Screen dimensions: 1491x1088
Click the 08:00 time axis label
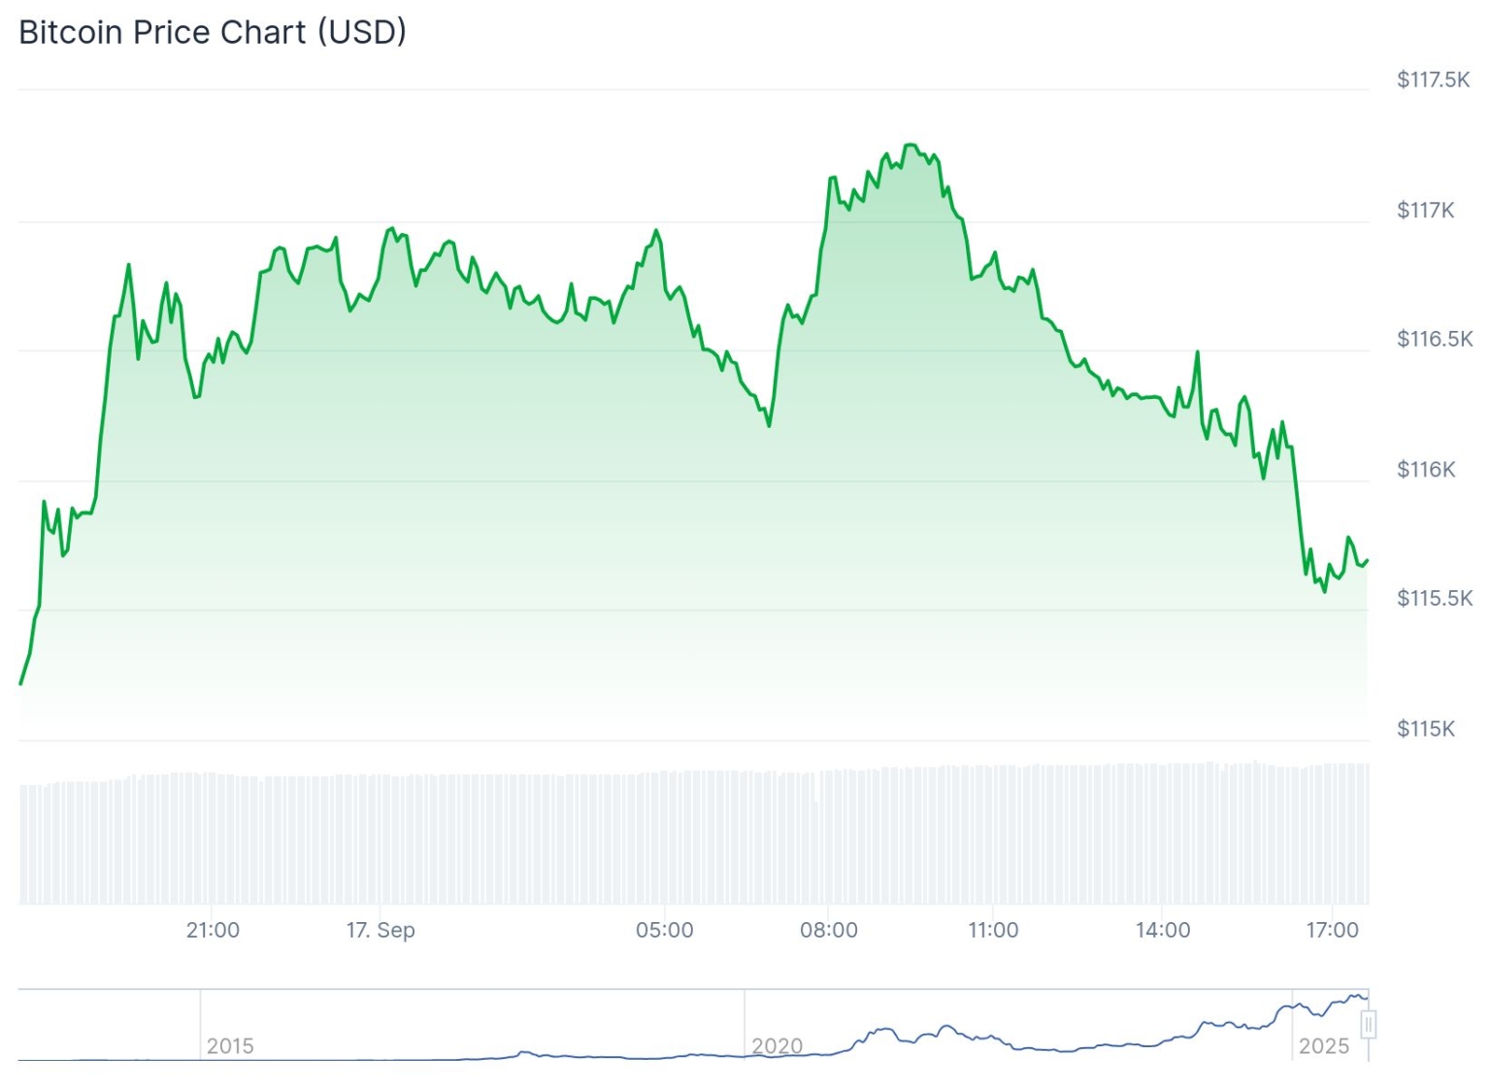click(x=828, y=930)
